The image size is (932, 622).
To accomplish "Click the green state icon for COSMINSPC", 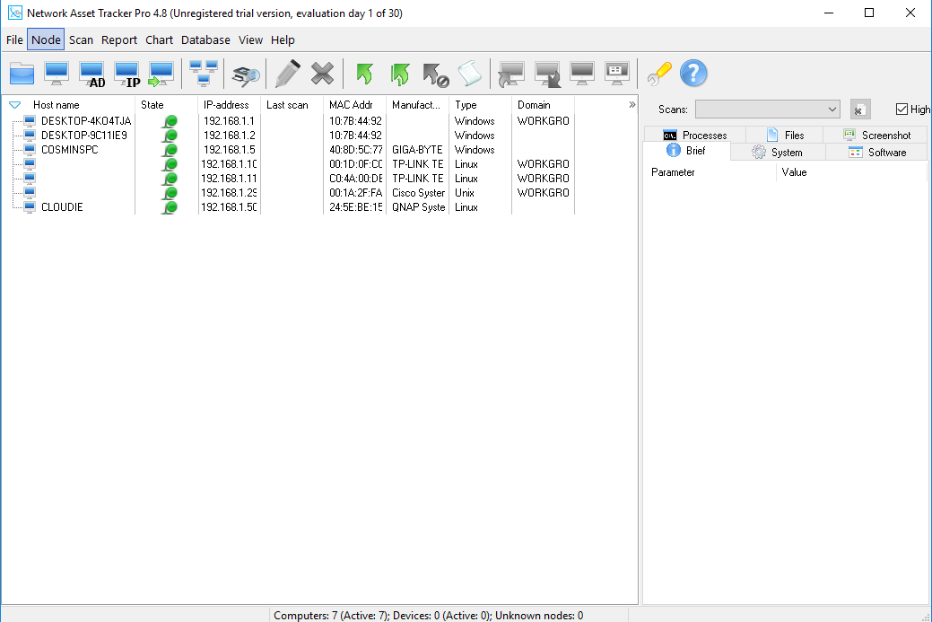I will pos(170,150).
